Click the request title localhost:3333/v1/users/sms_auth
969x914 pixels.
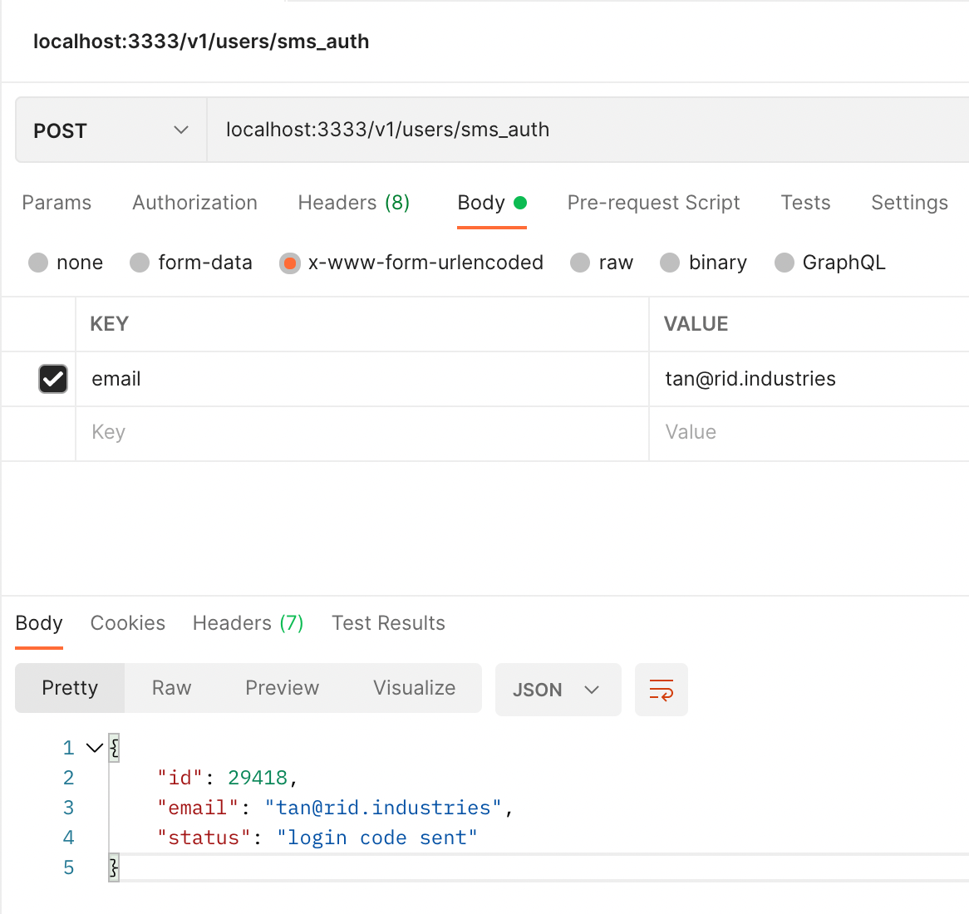[x=201, y=42]
